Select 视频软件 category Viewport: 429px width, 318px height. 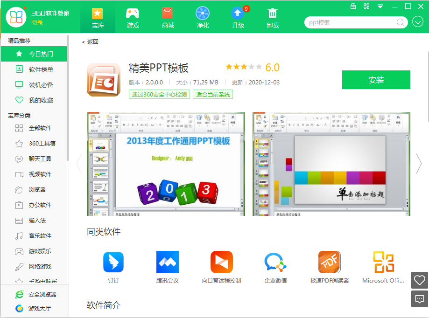(34, 174)
